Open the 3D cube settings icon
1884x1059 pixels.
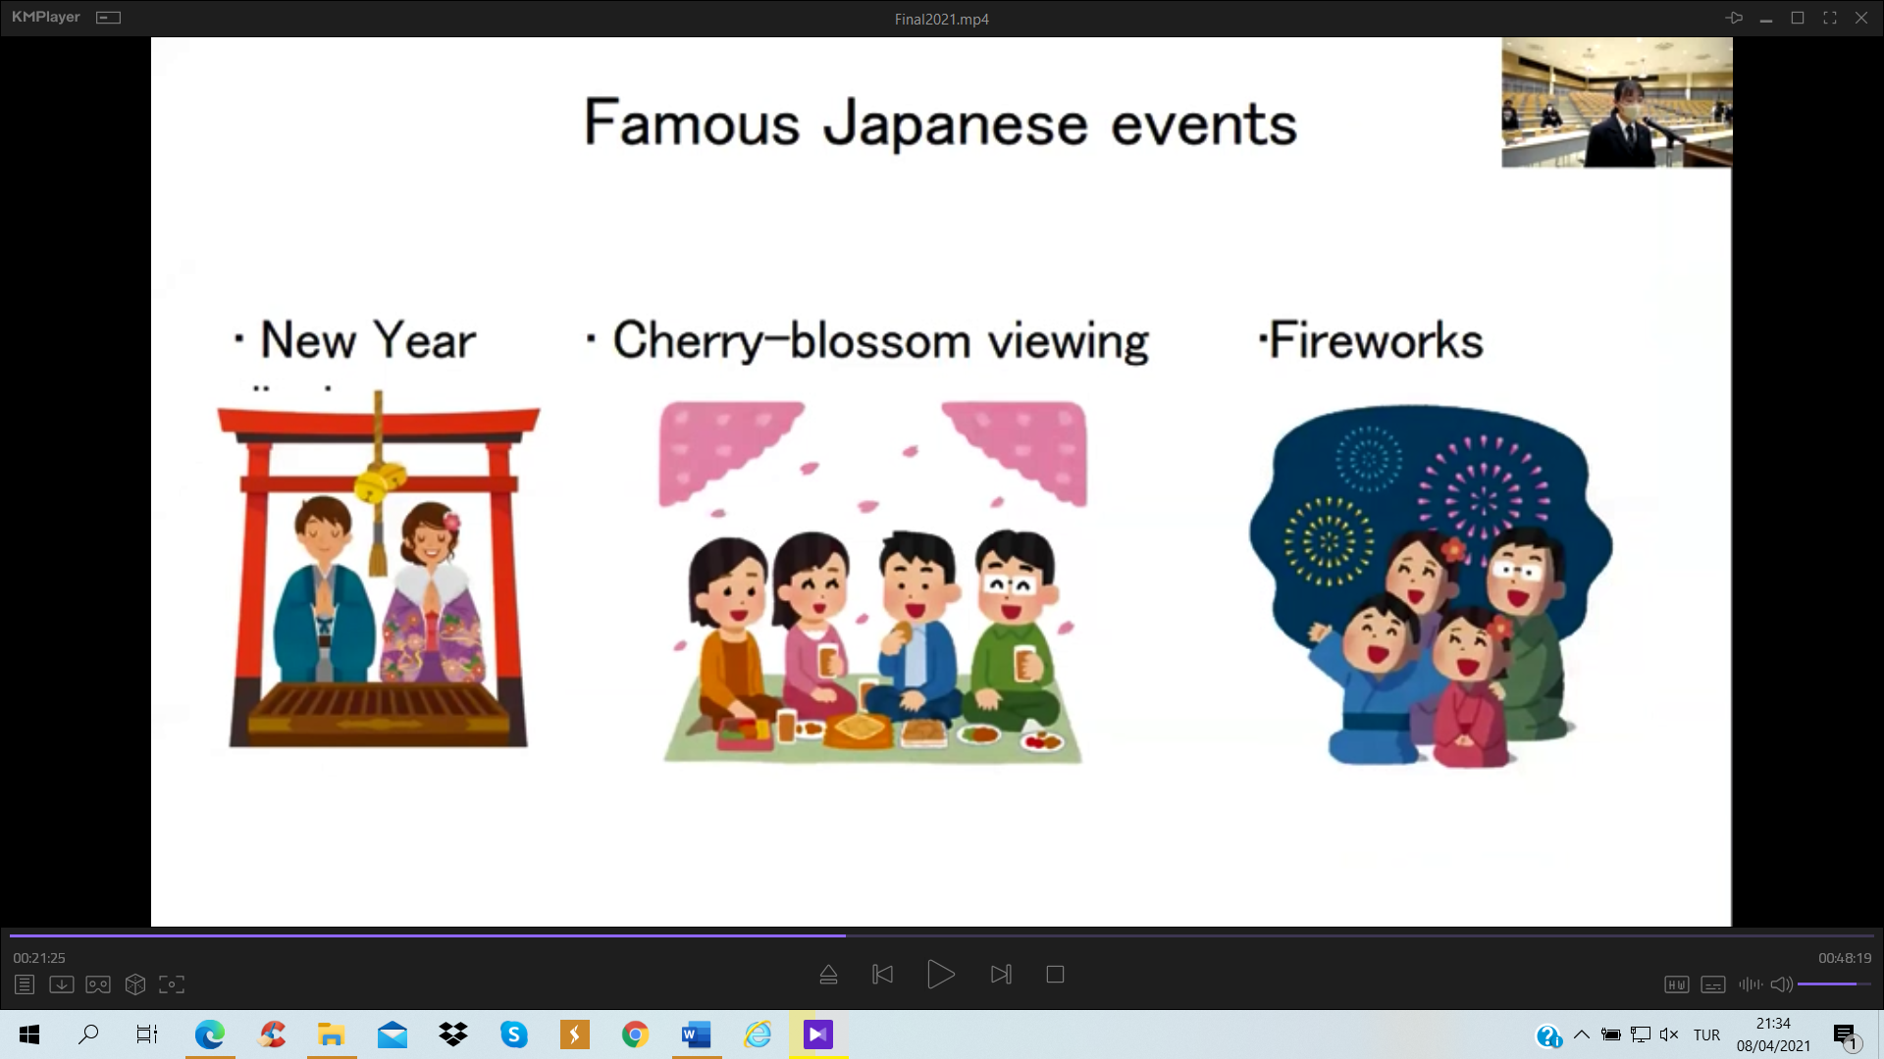coord(135,984)
